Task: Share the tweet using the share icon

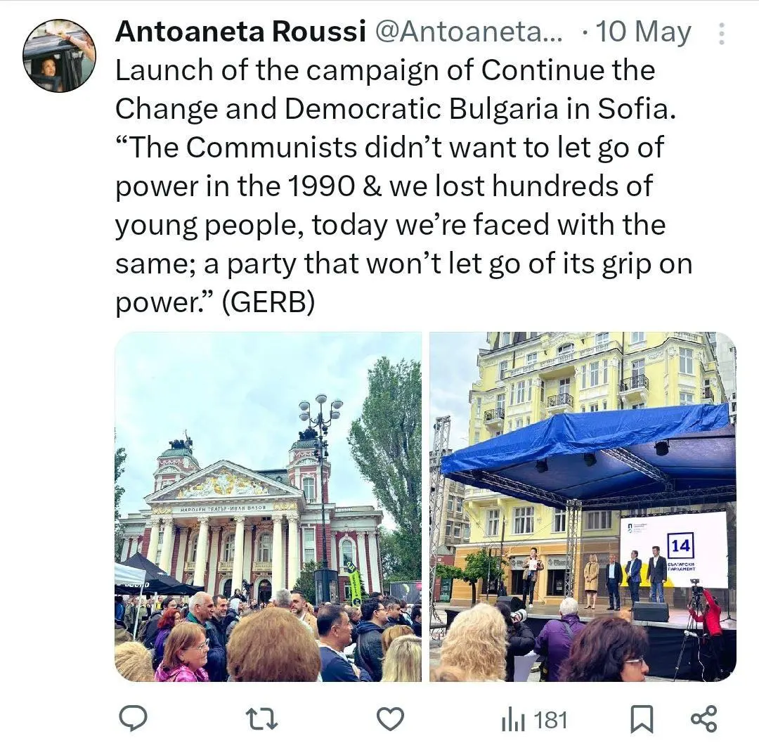Action: [x=703, y=719]
